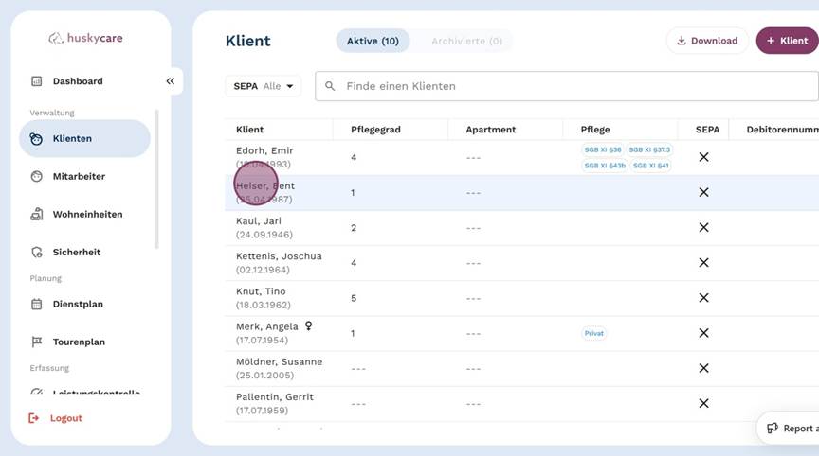Click the Tourenplan flag icon
The height and width of the screenshot is (456, 819).
36,342
